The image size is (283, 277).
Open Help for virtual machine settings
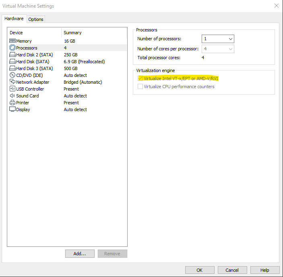[x=264, y=270]
